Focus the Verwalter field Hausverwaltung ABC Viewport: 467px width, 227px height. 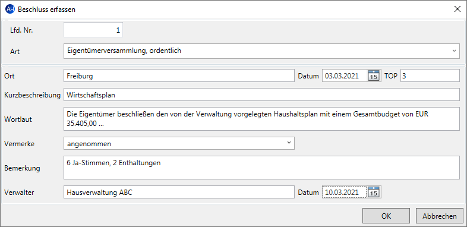179,192
